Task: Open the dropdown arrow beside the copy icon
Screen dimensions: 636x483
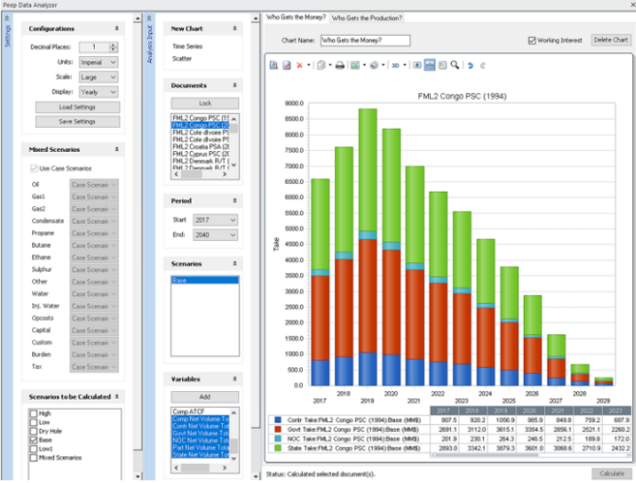Action: (330, 65)
